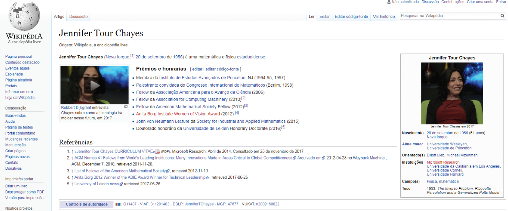508x211 pixels.
Task: Open the Editar código-fonte tab
Action: point(351,16)
